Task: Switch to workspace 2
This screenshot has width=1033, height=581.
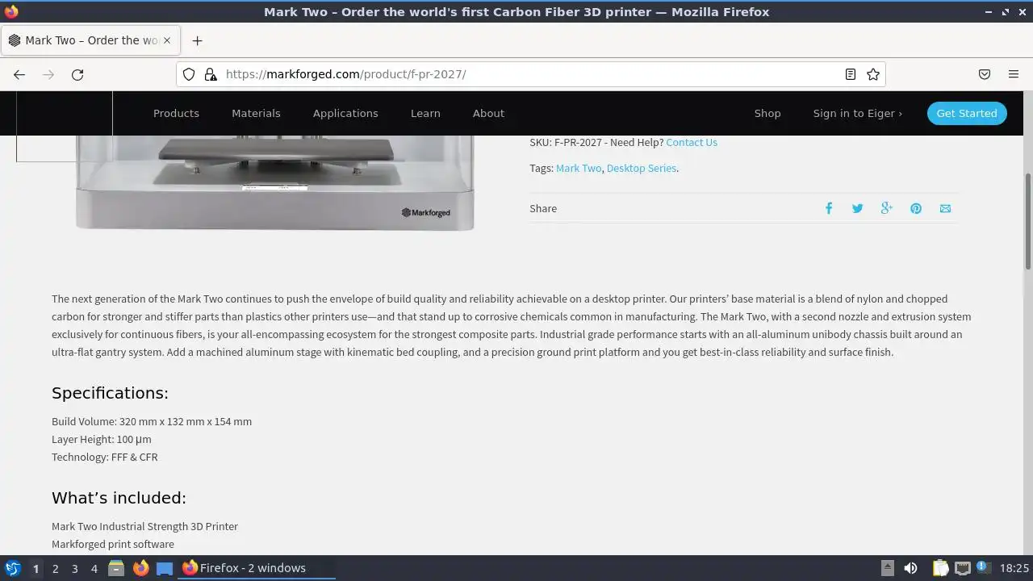Action: click(55, 568)
